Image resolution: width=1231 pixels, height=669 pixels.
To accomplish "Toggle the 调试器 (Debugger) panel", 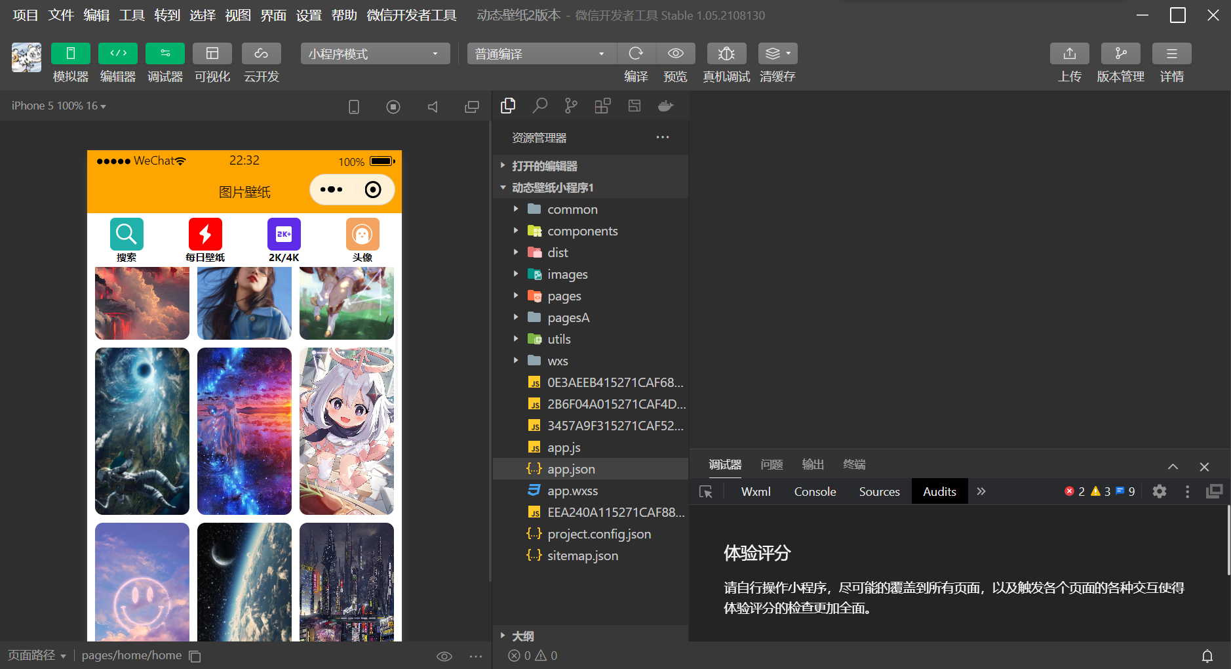I will tap(165, 62).
